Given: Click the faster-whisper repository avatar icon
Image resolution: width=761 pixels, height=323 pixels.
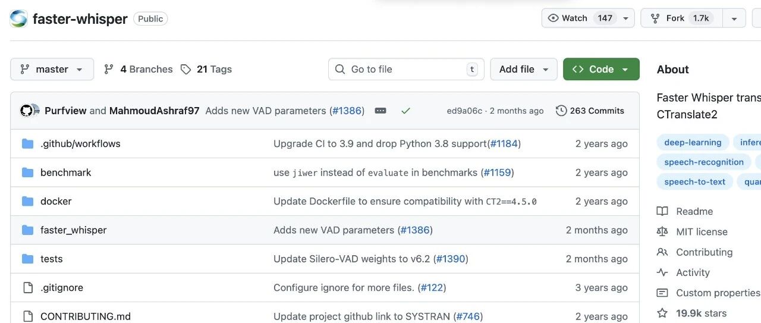Looking at the screenshot, I should click(x=18, y=18).
